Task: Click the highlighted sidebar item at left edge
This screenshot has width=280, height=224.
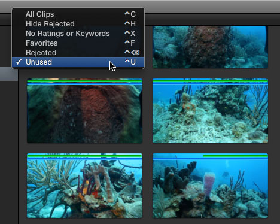Action: (x=9, y=74)
